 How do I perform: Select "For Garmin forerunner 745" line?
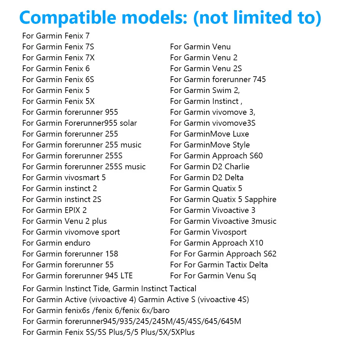pyautogui.click(x=218, y=79)
